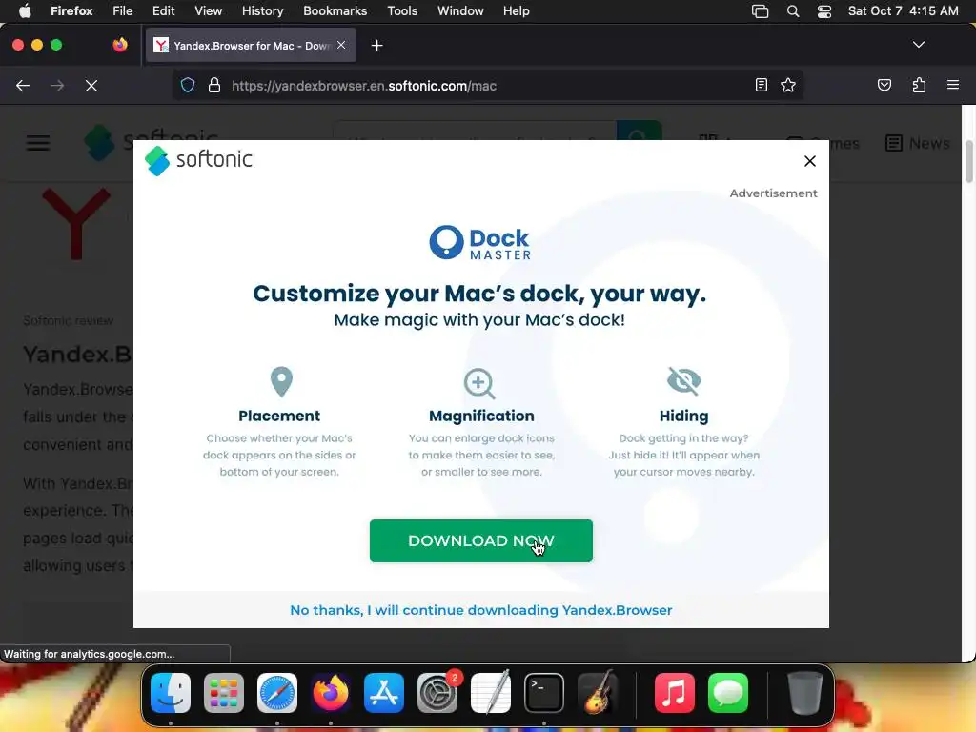This screenshot has height=732, width=976.
Task: Click the Firefox View icon
Action: [x=120, y=45]
